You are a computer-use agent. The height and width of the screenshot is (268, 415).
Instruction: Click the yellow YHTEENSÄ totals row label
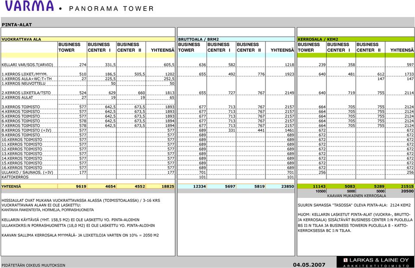click(11, 186)
